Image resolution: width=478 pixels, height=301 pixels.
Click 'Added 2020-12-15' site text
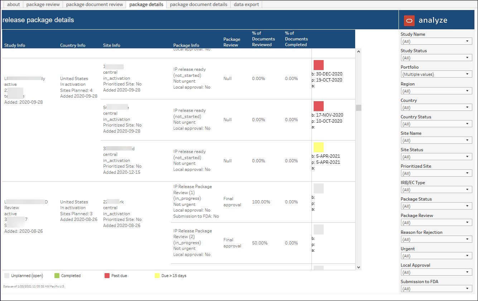pos(122,172)
